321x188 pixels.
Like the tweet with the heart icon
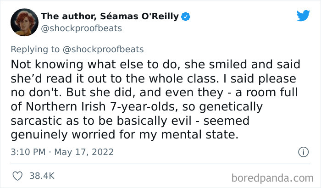click(x=19, y=176)
